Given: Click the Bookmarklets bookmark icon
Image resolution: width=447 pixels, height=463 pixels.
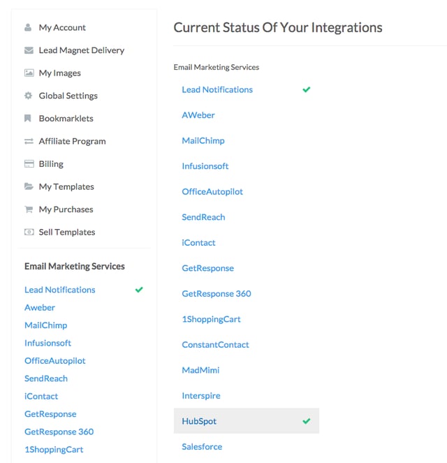Looking at the screenshot, I should (28, 119).
